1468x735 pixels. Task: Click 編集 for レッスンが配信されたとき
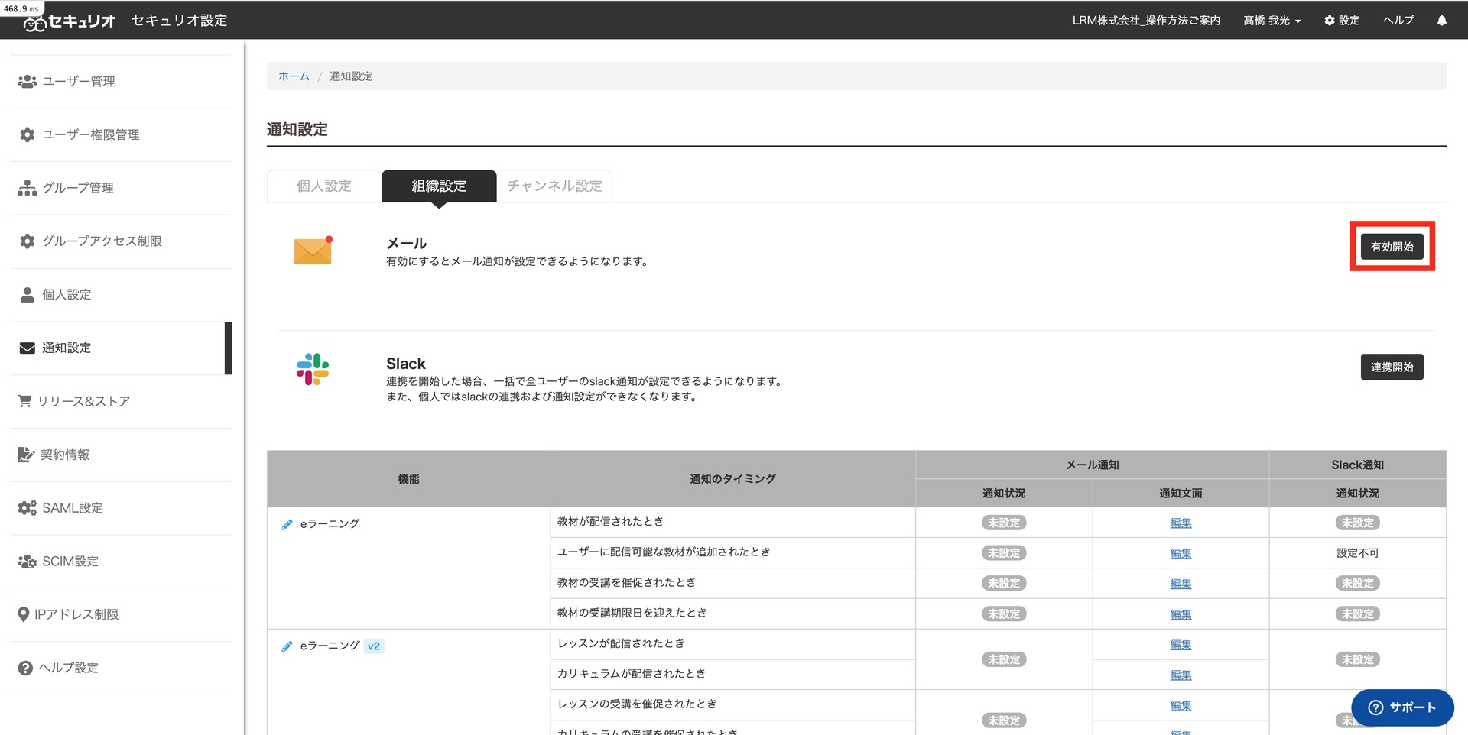tap(1181, 645)
